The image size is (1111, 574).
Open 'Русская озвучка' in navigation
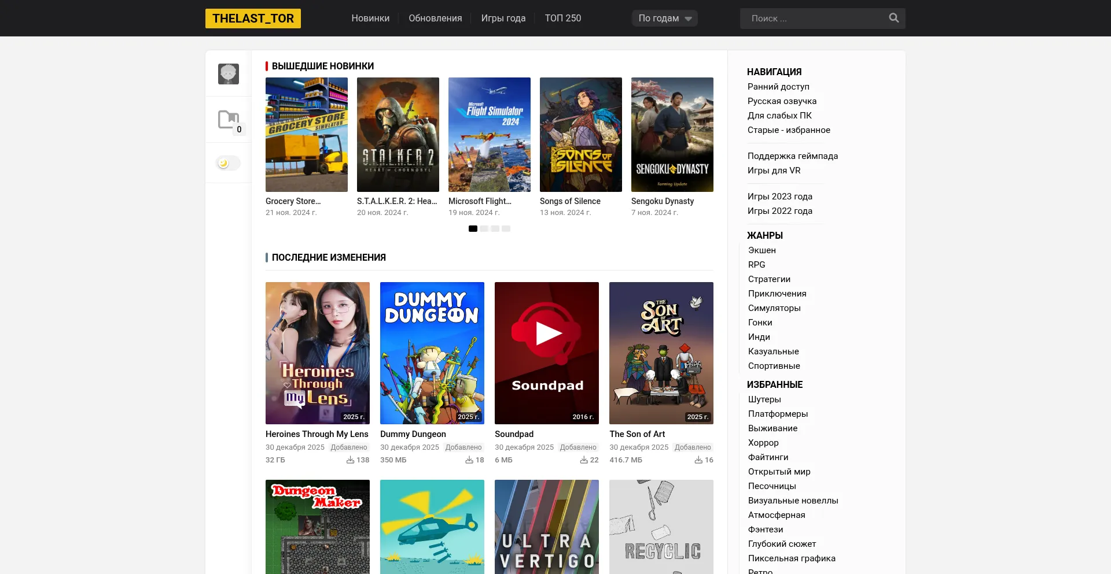pos(782,101)
